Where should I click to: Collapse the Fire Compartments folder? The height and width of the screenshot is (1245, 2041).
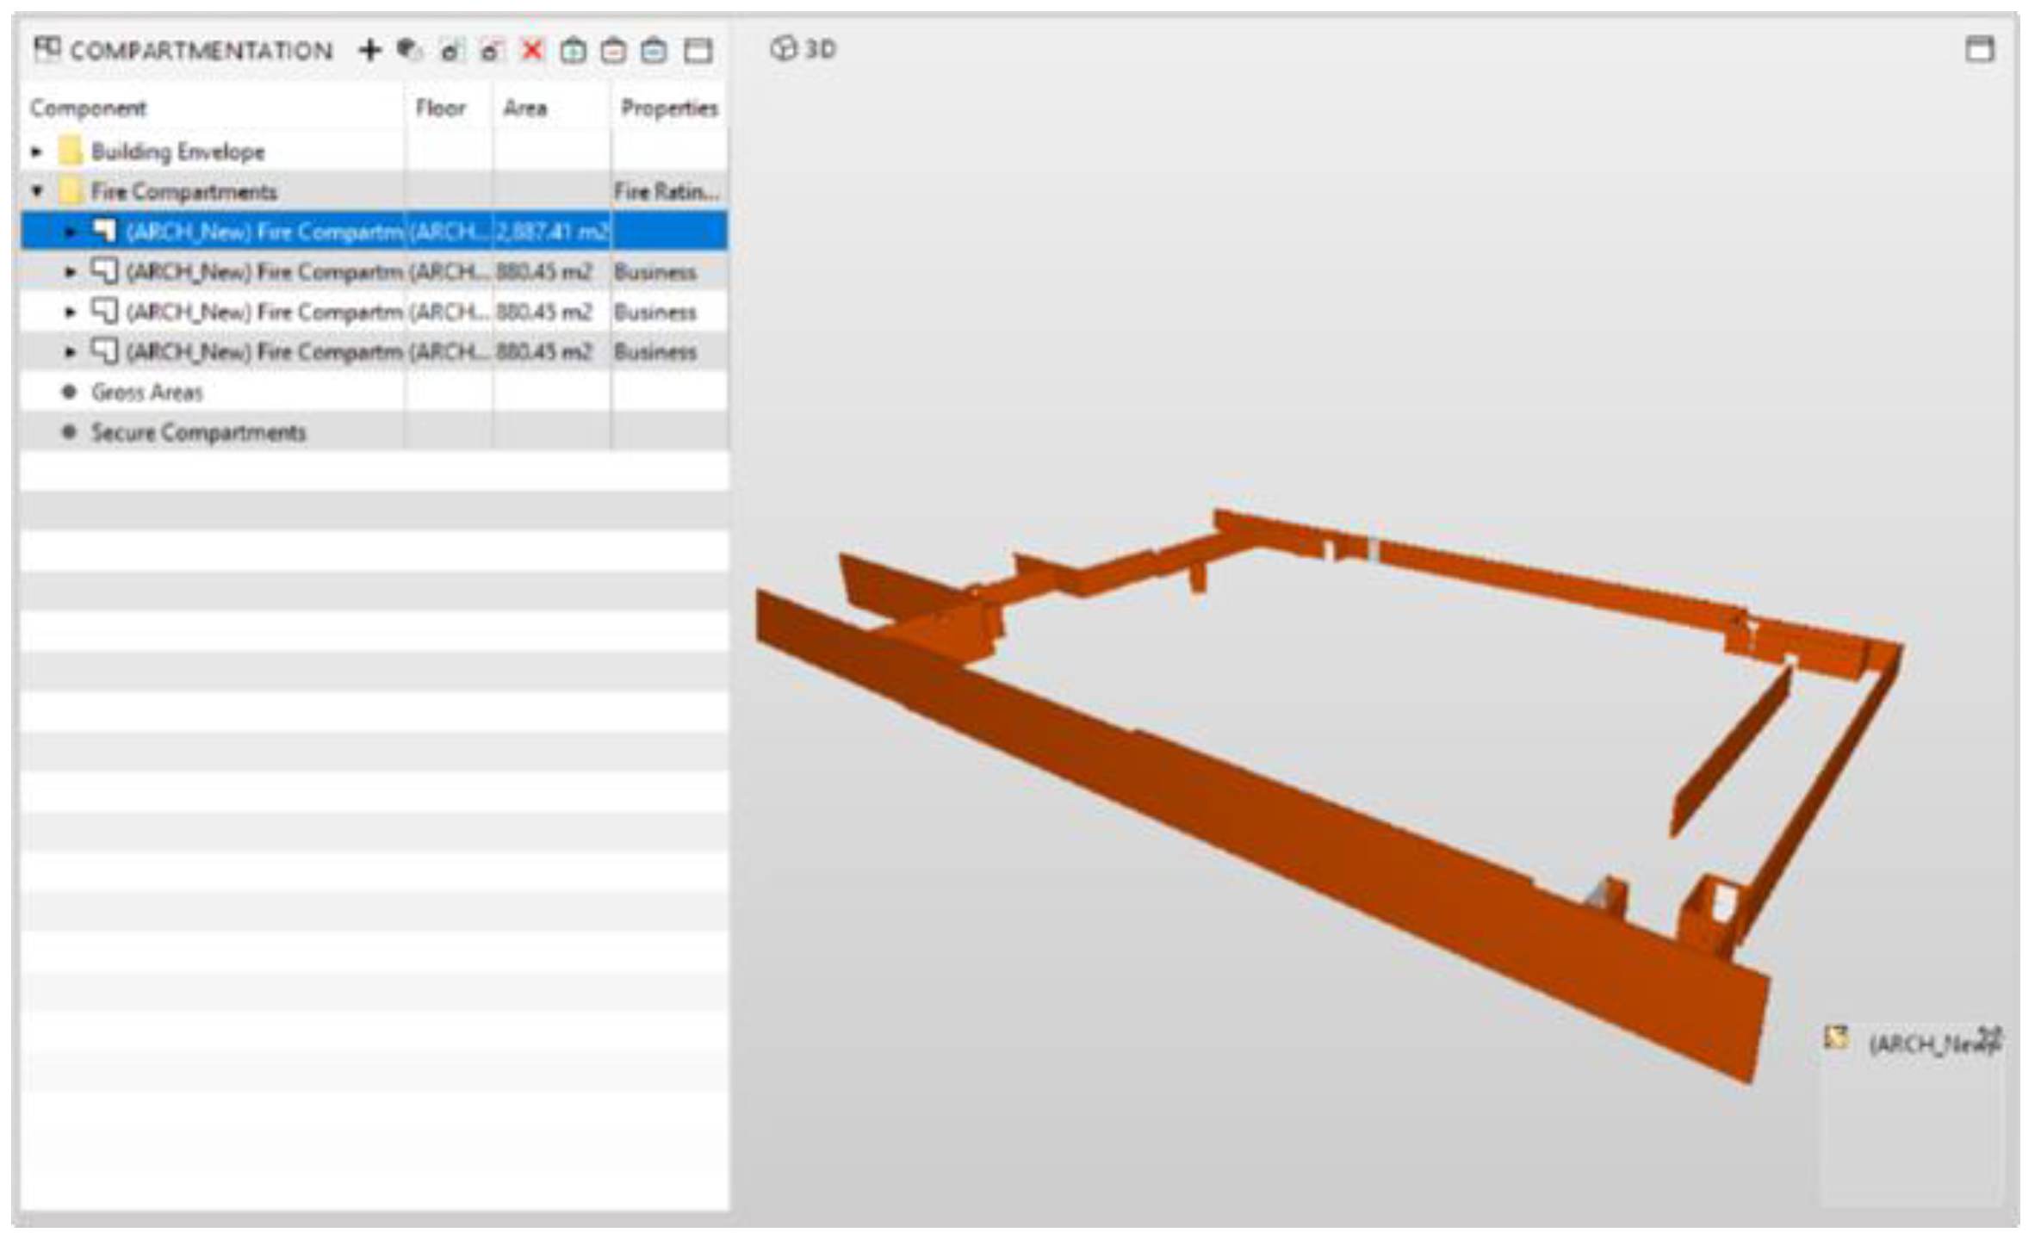(36, 191)
